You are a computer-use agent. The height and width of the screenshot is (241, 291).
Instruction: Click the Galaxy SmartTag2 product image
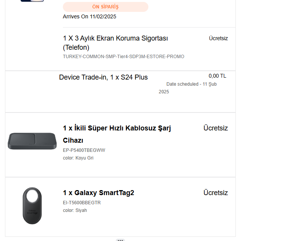pyautogui.click(x=32, y=206)
